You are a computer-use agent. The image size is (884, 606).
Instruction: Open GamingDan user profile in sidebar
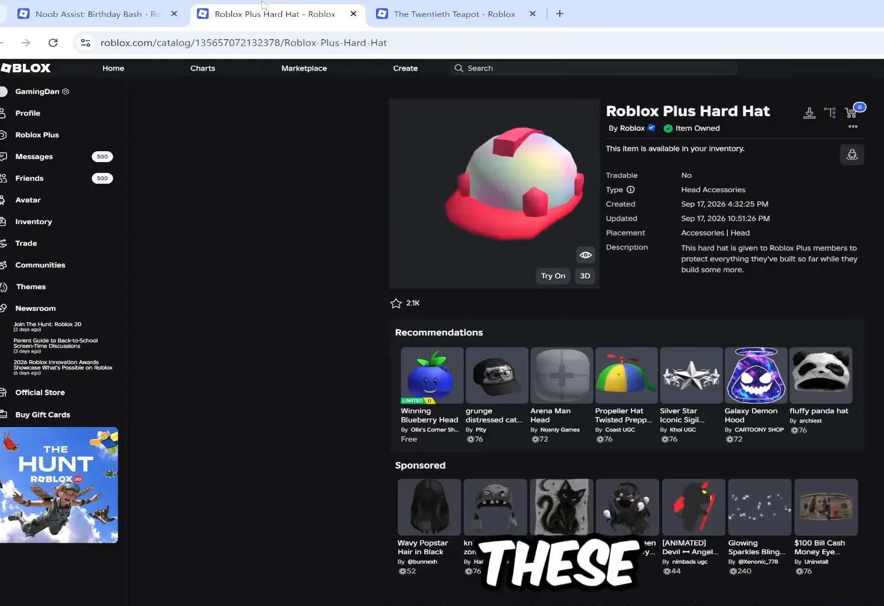tap(37, 92)
